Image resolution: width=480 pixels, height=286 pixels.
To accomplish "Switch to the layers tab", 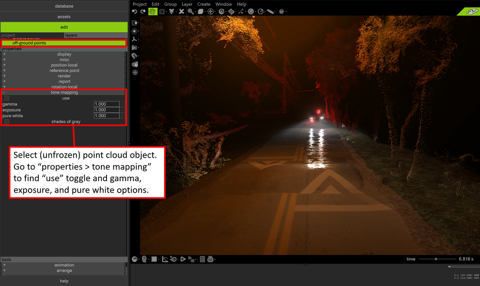I will [96, 35].
